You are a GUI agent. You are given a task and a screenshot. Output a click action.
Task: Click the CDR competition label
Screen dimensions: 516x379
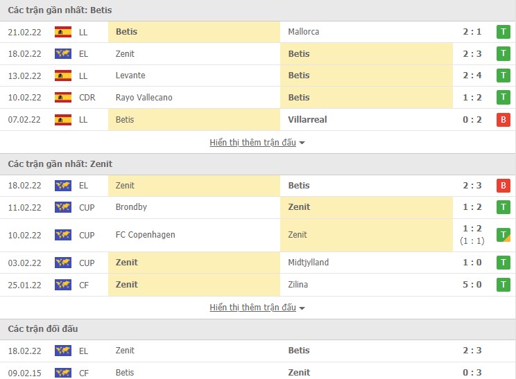[x=87, y=98]
